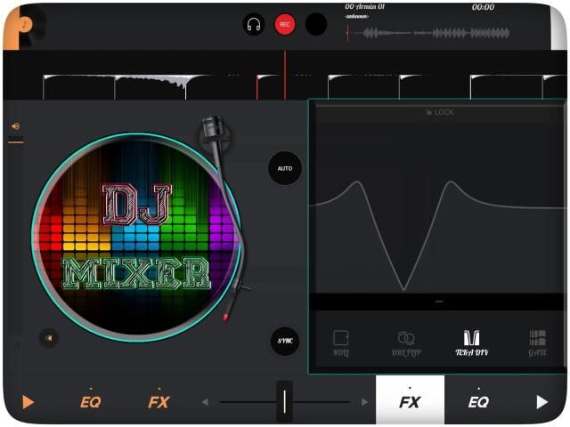Play the right deck
Viewport: 570px width, 427px height.
point(542,402)
